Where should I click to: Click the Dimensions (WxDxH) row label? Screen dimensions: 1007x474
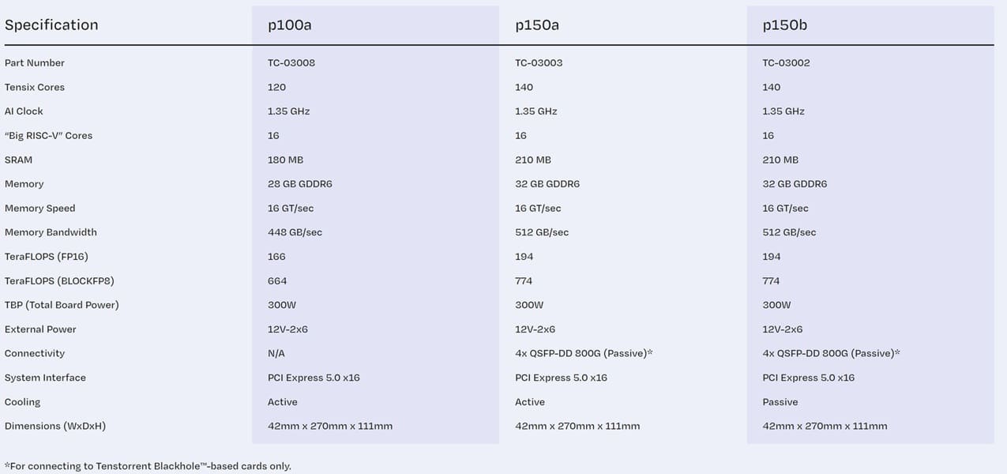55,427
